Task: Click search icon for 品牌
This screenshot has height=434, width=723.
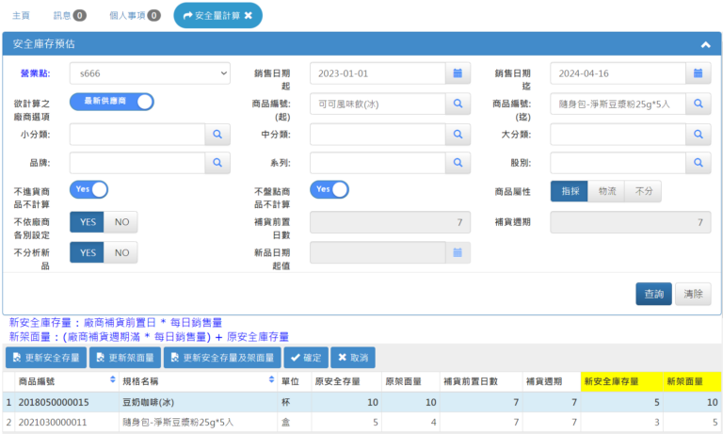Action: pyautogui.click(x=217, y=163)
